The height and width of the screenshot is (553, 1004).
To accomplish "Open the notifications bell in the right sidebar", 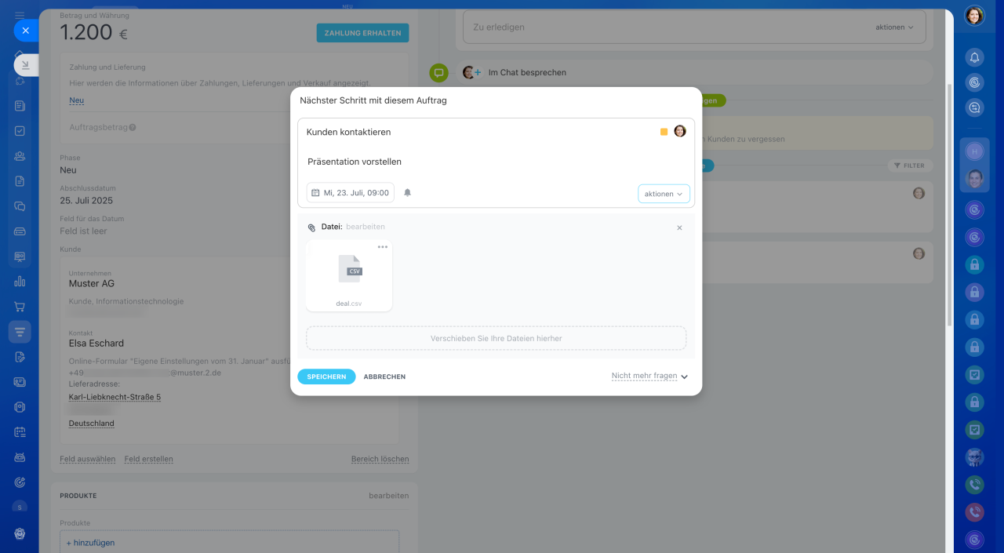I will [974, 57].
